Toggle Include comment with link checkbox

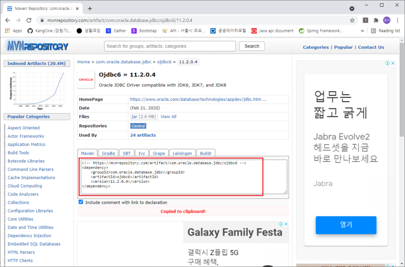pyautogui.click(x=81, y=202)
